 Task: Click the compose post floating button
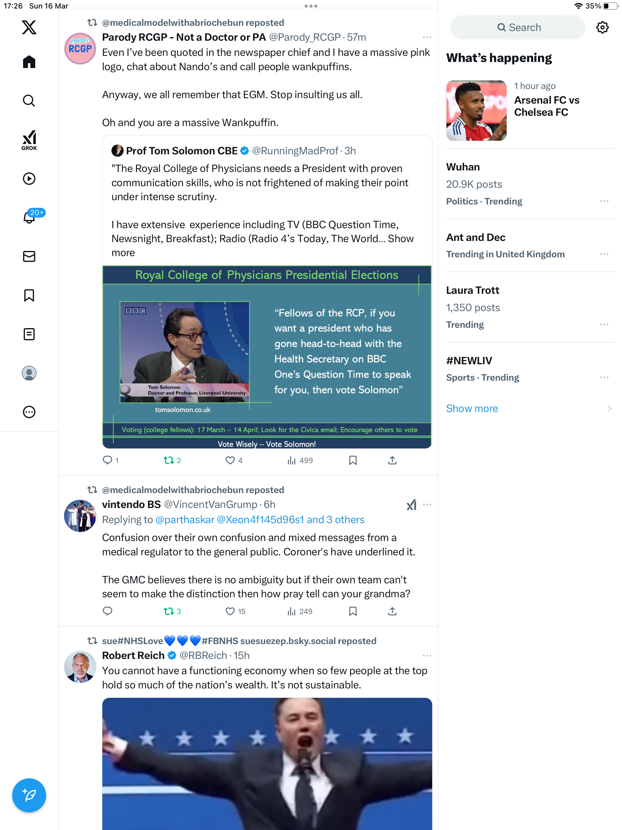pos(29,795)
